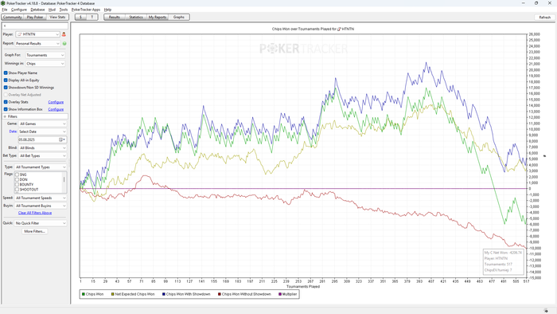Viewport: 557px width, 314px height.
Task: Click the Chips Won Without Showdown legend marker
Action: tap(220, 294)
